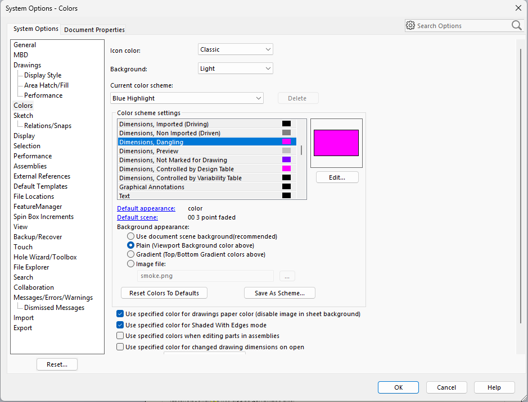Select Sketch in the options tree
Screen dimensions: 528x402
(24, 116)
